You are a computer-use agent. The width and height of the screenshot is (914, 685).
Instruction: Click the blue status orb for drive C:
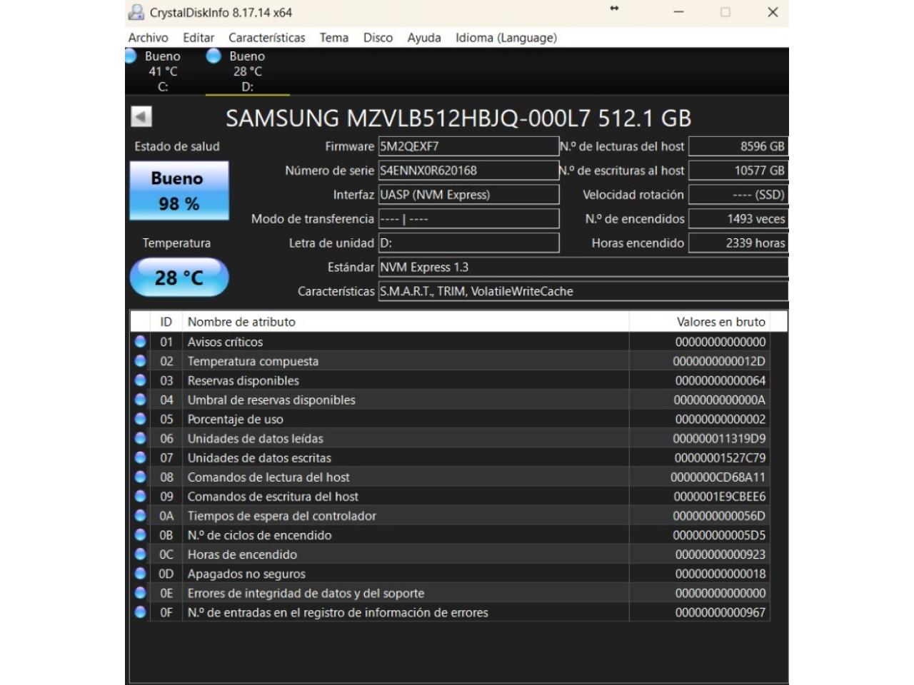pyautogui.click(x=130, y=56)
